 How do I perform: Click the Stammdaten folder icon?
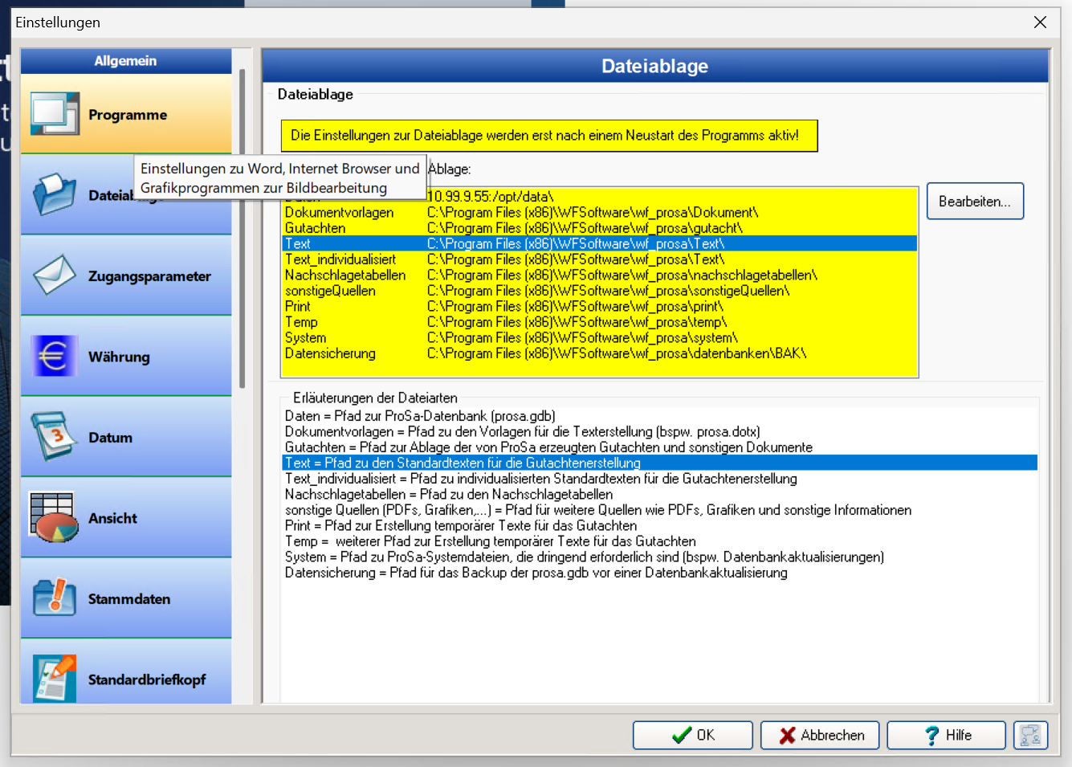point(55,598)
